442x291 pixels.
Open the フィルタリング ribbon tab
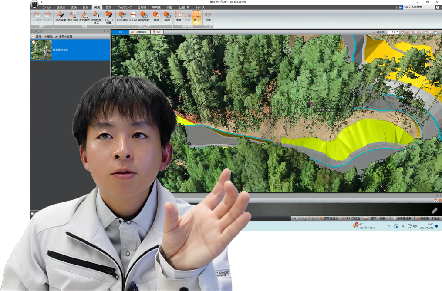point(125,7)
